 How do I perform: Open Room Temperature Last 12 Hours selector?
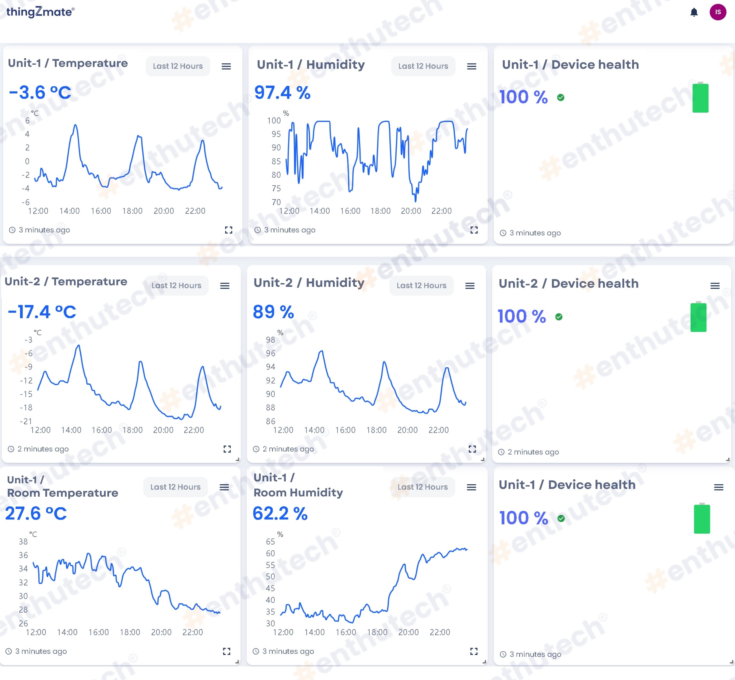coord(175,487)
